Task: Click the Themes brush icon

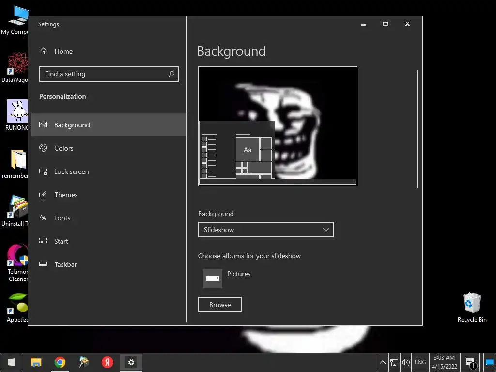Action: tap(43, 195)
